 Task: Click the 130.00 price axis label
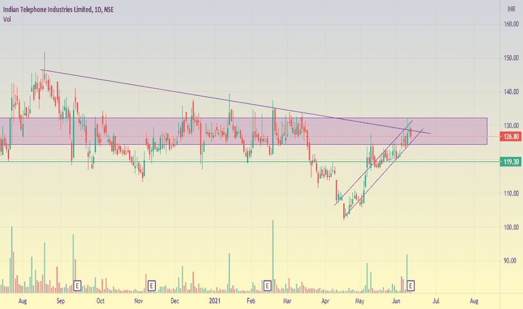(x=511, y=126)
